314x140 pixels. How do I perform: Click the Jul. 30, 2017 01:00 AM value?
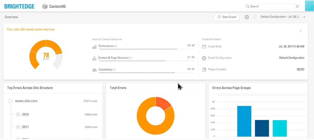click(292, 46)
